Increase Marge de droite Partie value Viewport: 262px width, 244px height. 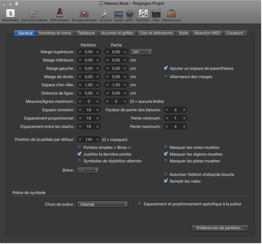(125, 77)
